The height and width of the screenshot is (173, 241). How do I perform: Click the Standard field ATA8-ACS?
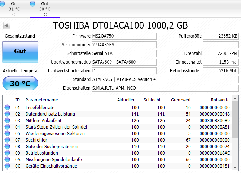pyautogui.click(x=165, y=79)
